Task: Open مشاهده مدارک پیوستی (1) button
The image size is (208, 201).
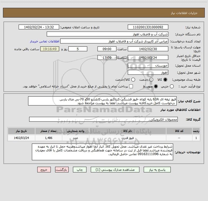Action: tap(115, 170)
